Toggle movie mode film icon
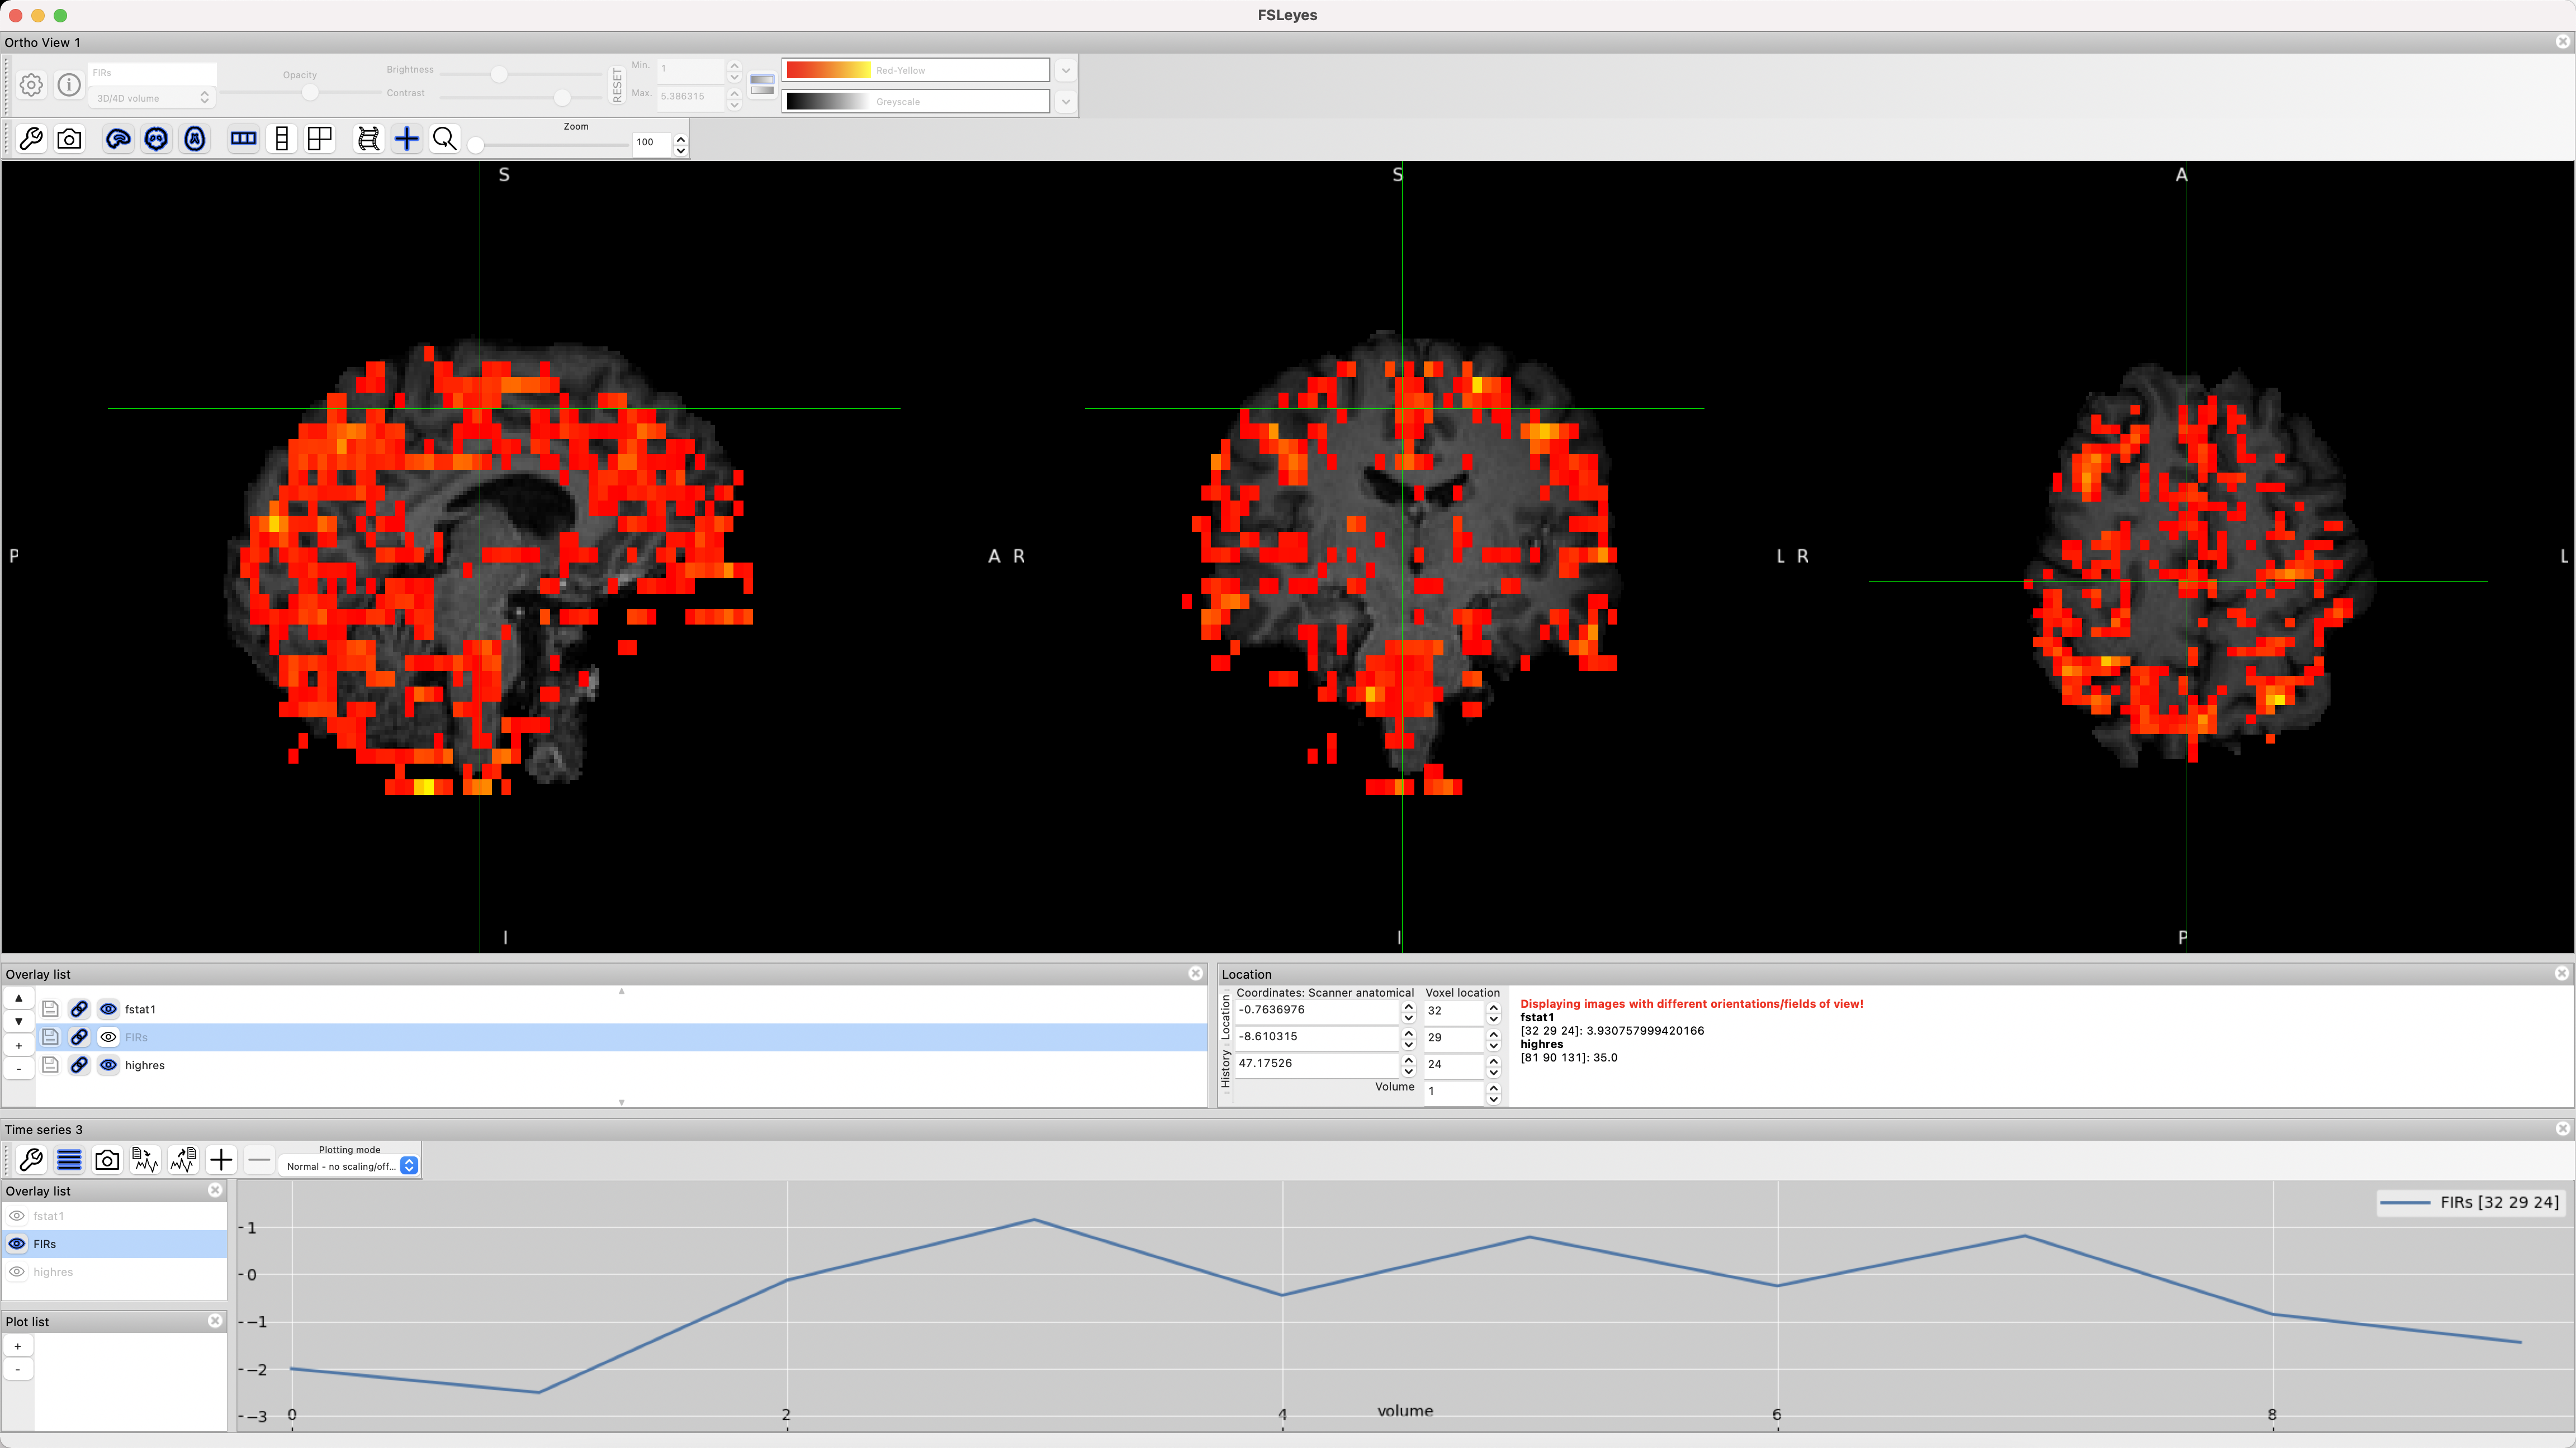The height and width of the screenshot is (1448, 2576). tap(368, 139)
